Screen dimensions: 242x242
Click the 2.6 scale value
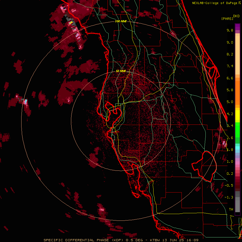coord(230,138)
